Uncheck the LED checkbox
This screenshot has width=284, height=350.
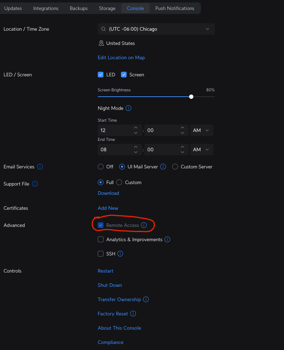(x=101, y=75)
